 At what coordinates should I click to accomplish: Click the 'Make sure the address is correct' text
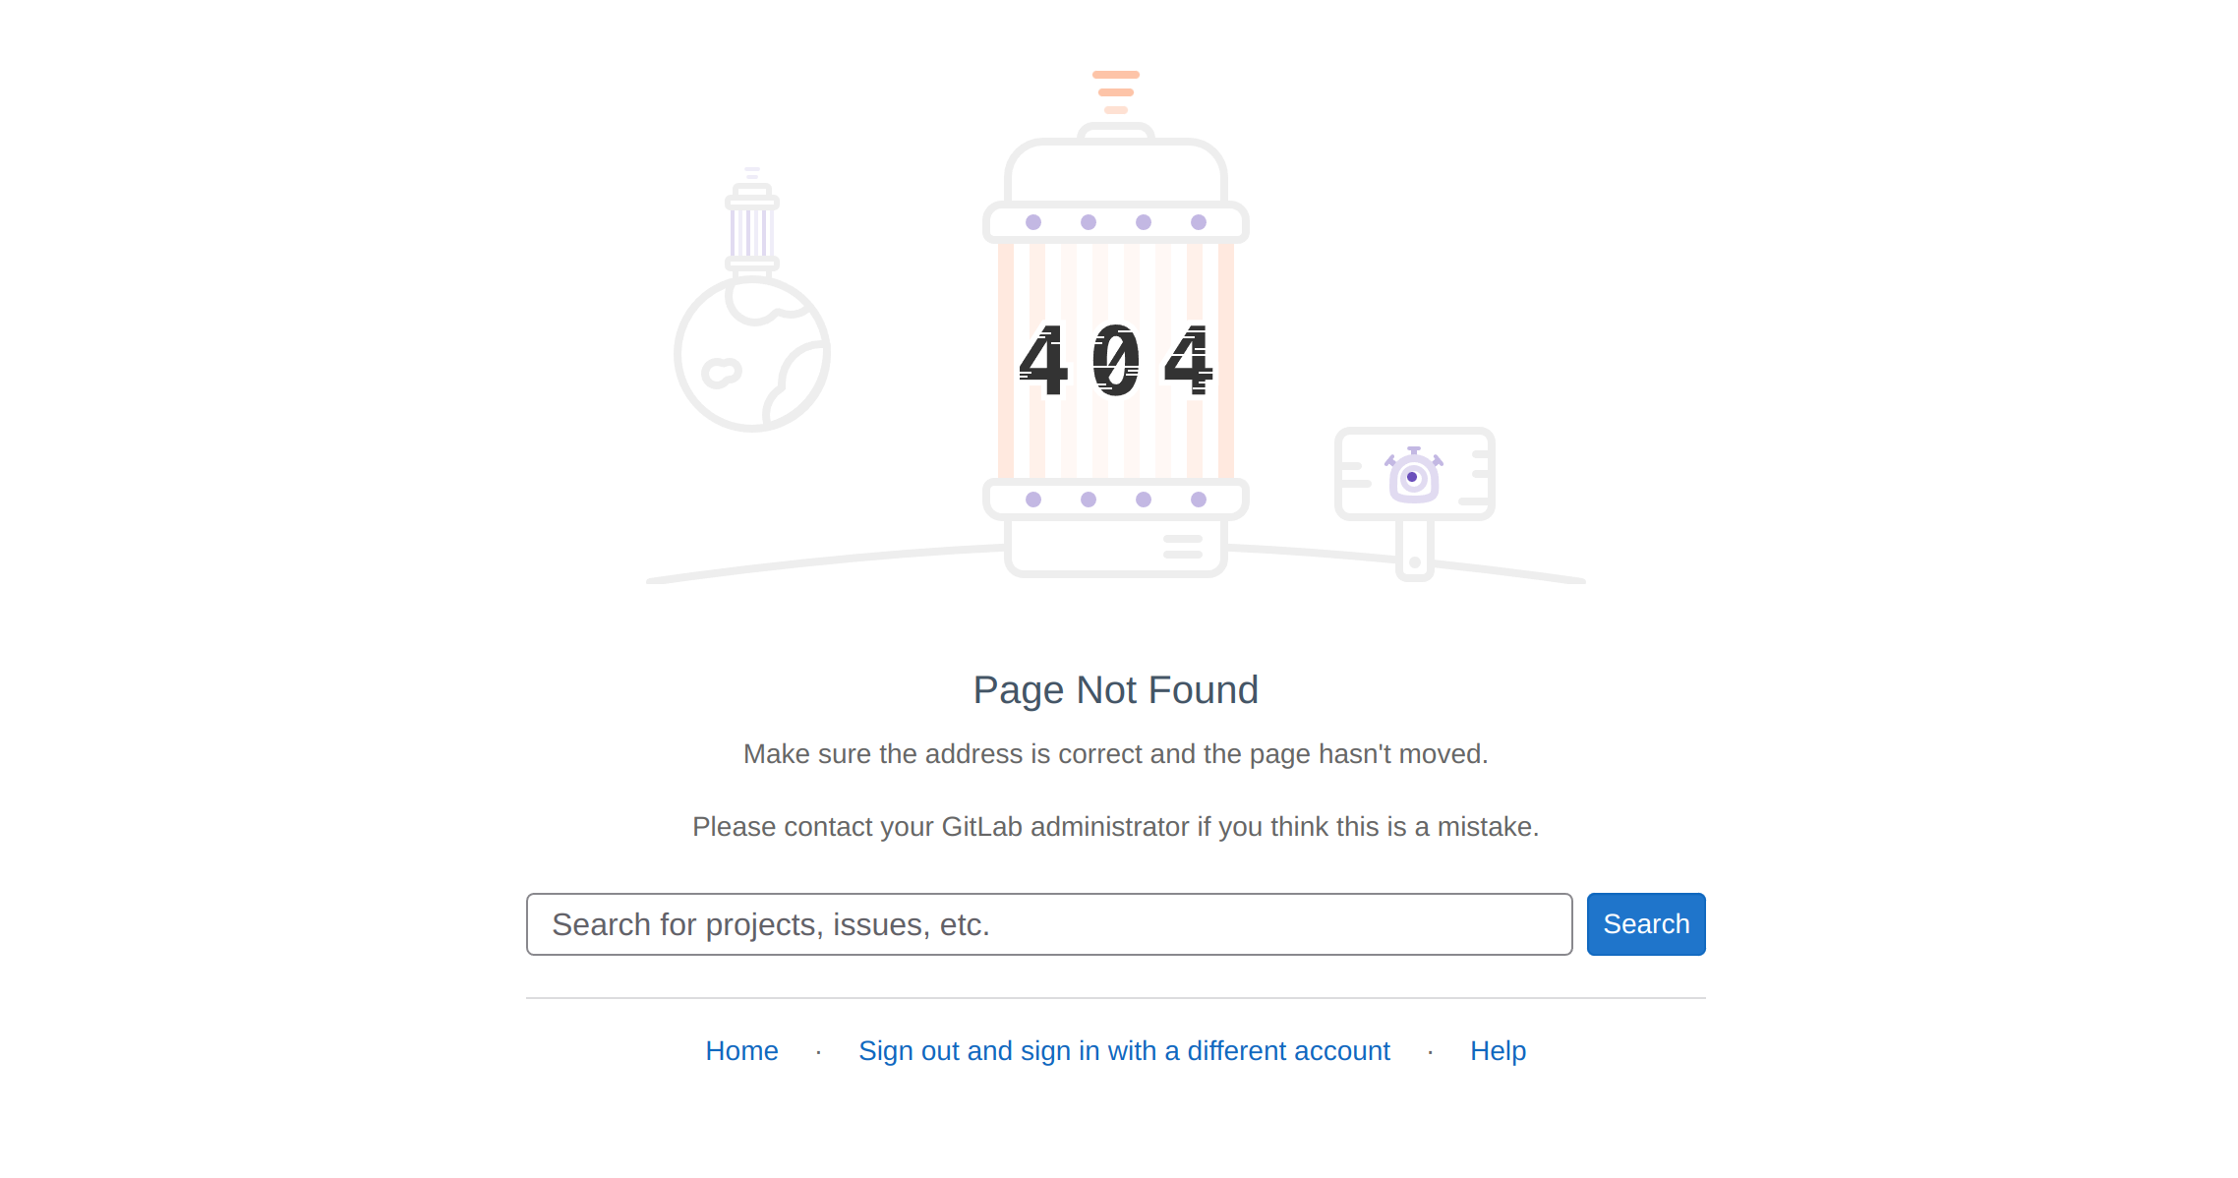coord(1115,754)
